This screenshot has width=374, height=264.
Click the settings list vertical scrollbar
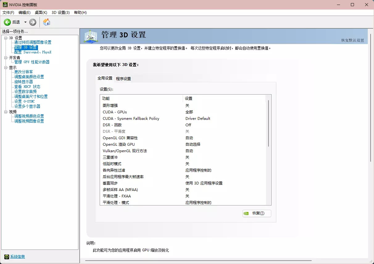[x=268, y=123]
